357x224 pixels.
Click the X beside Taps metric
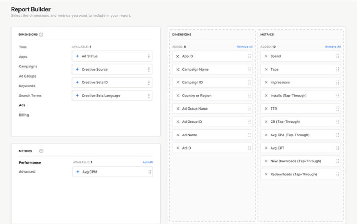point(266,69)
